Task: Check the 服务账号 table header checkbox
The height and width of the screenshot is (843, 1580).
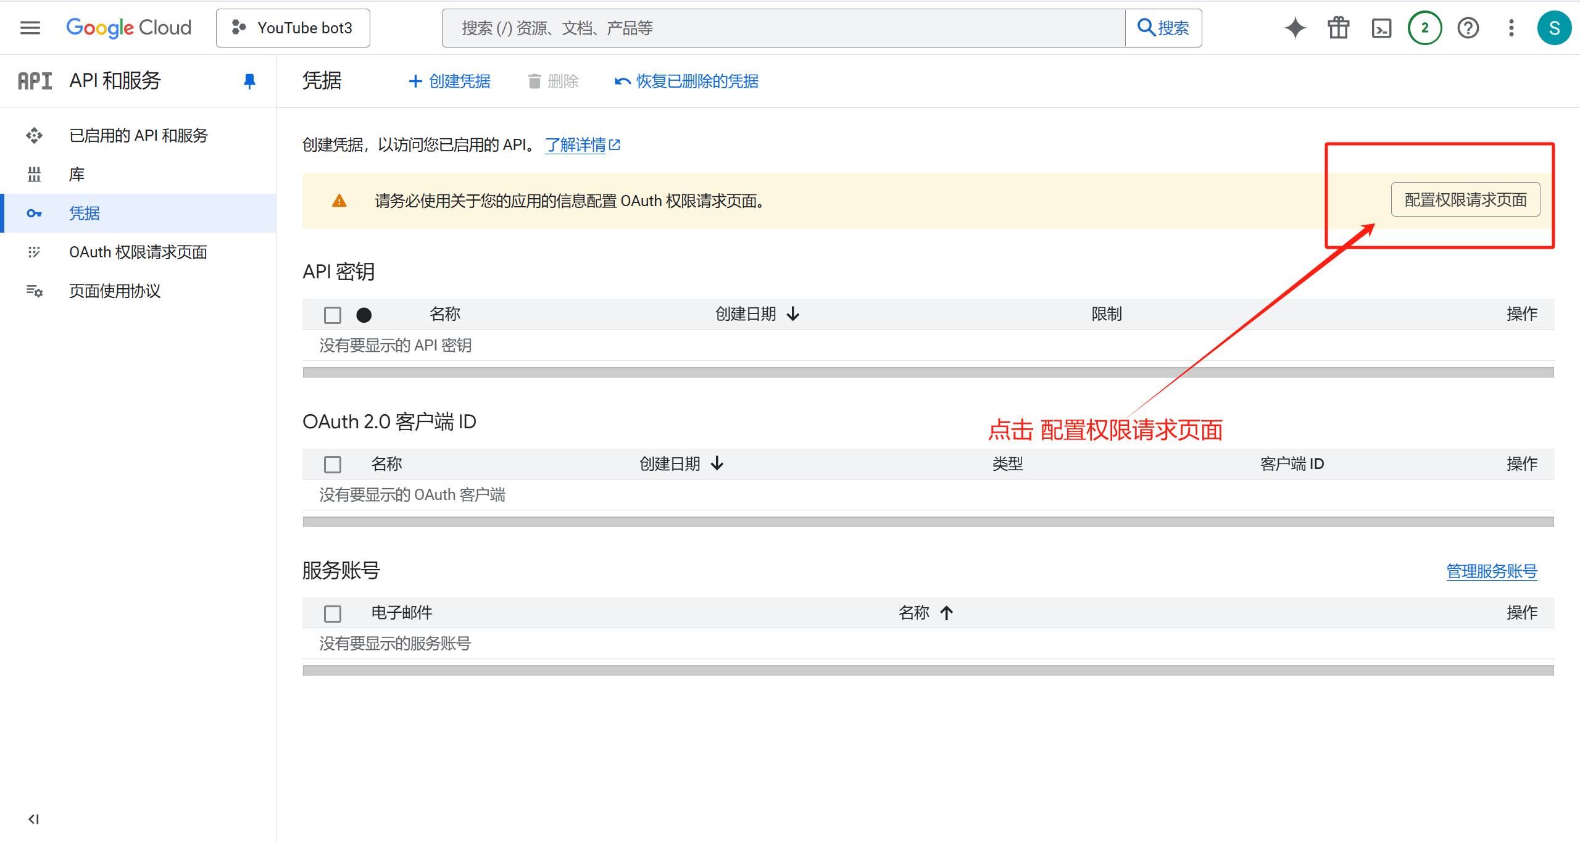Action: (333, 613)
